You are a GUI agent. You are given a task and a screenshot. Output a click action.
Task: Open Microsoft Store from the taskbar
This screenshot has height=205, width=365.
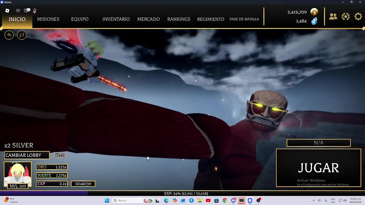click(216, 200)
